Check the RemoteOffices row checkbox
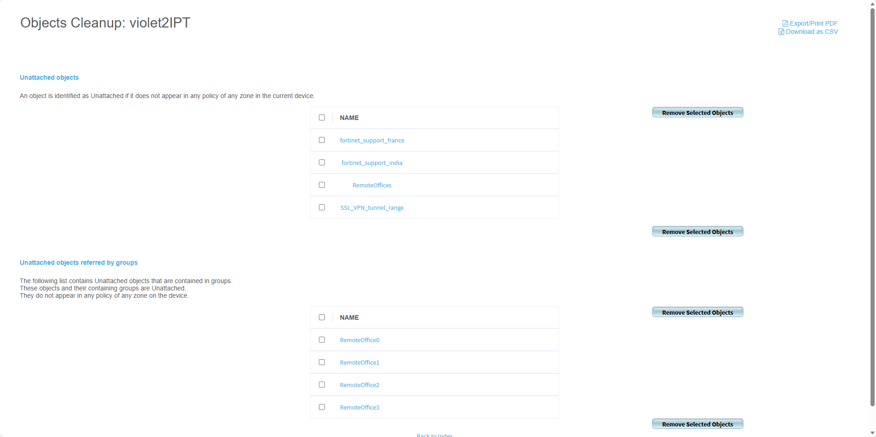The height and width of the screenshot is (437, 876). click(x=322, y=185)
